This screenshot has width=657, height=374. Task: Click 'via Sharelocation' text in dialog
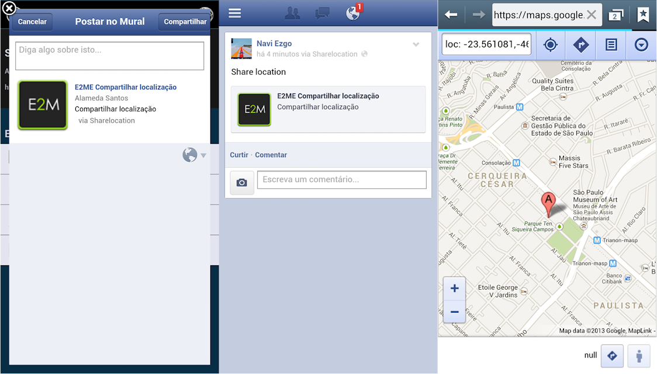106,120
